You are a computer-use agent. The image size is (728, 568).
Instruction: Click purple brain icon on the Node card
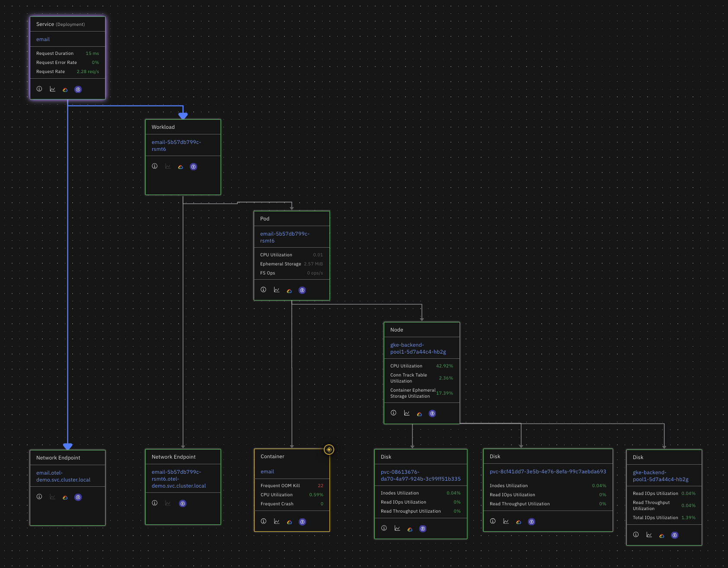[x=432, y=414]
